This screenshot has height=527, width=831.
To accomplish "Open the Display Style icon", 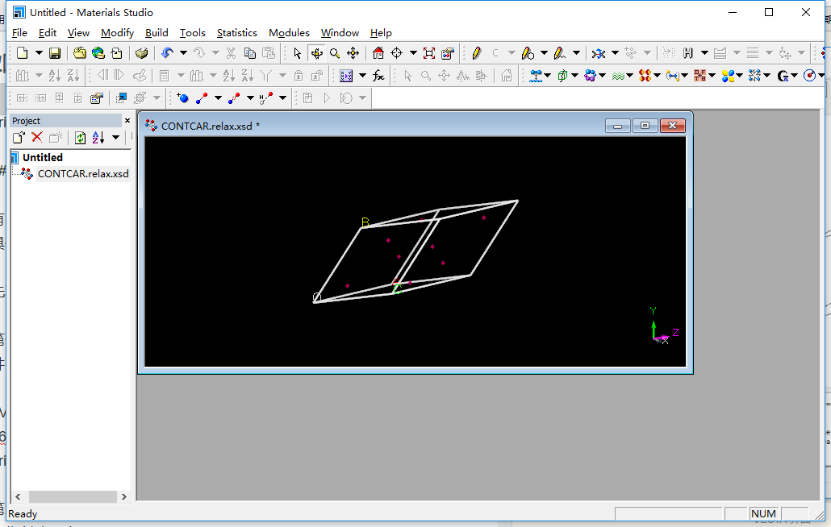I will coord(447,53).
